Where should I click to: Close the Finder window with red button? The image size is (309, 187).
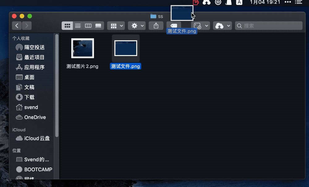[14, 16]
